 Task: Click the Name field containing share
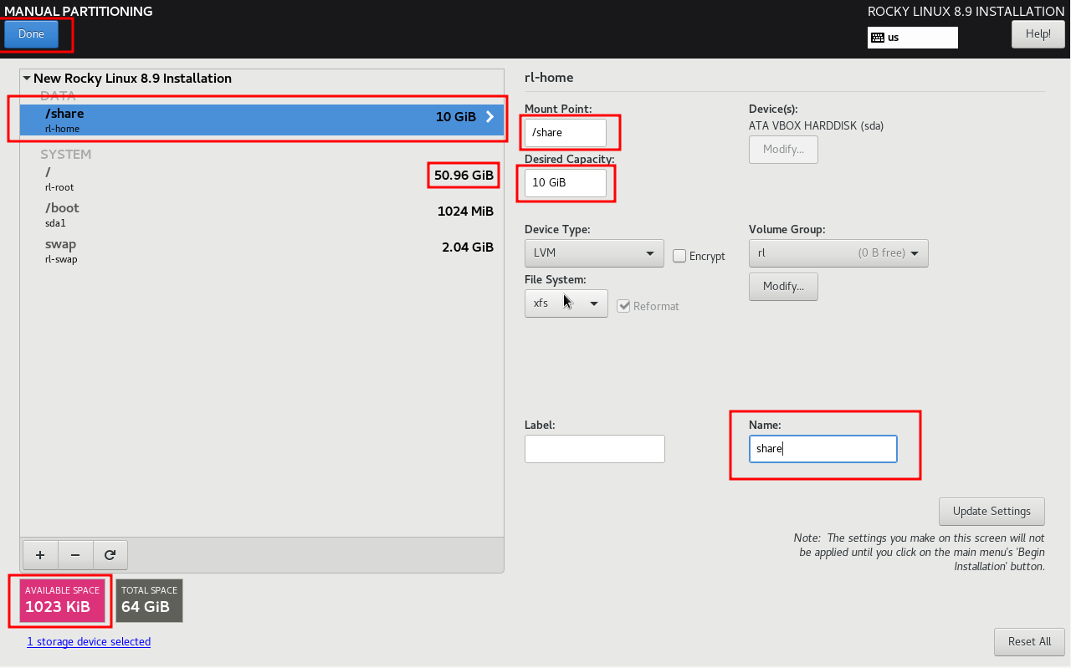point(823,449)
